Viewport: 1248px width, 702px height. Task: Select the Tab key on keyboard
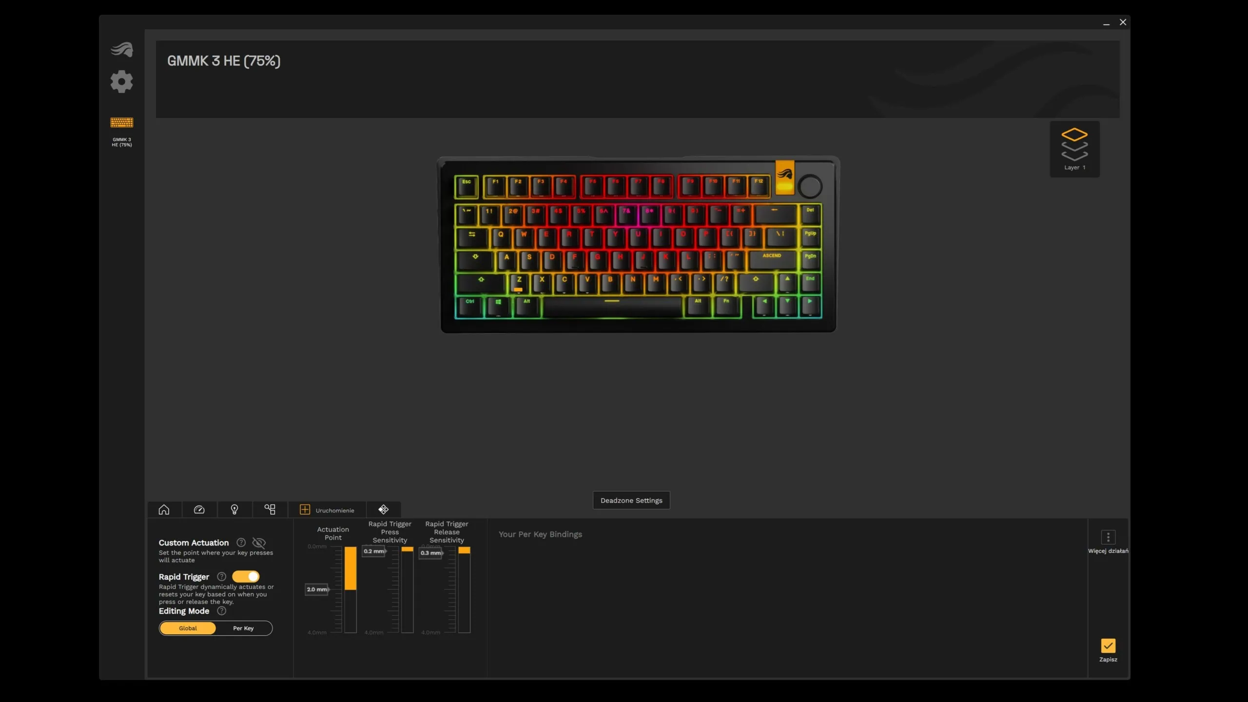[472, 238]
